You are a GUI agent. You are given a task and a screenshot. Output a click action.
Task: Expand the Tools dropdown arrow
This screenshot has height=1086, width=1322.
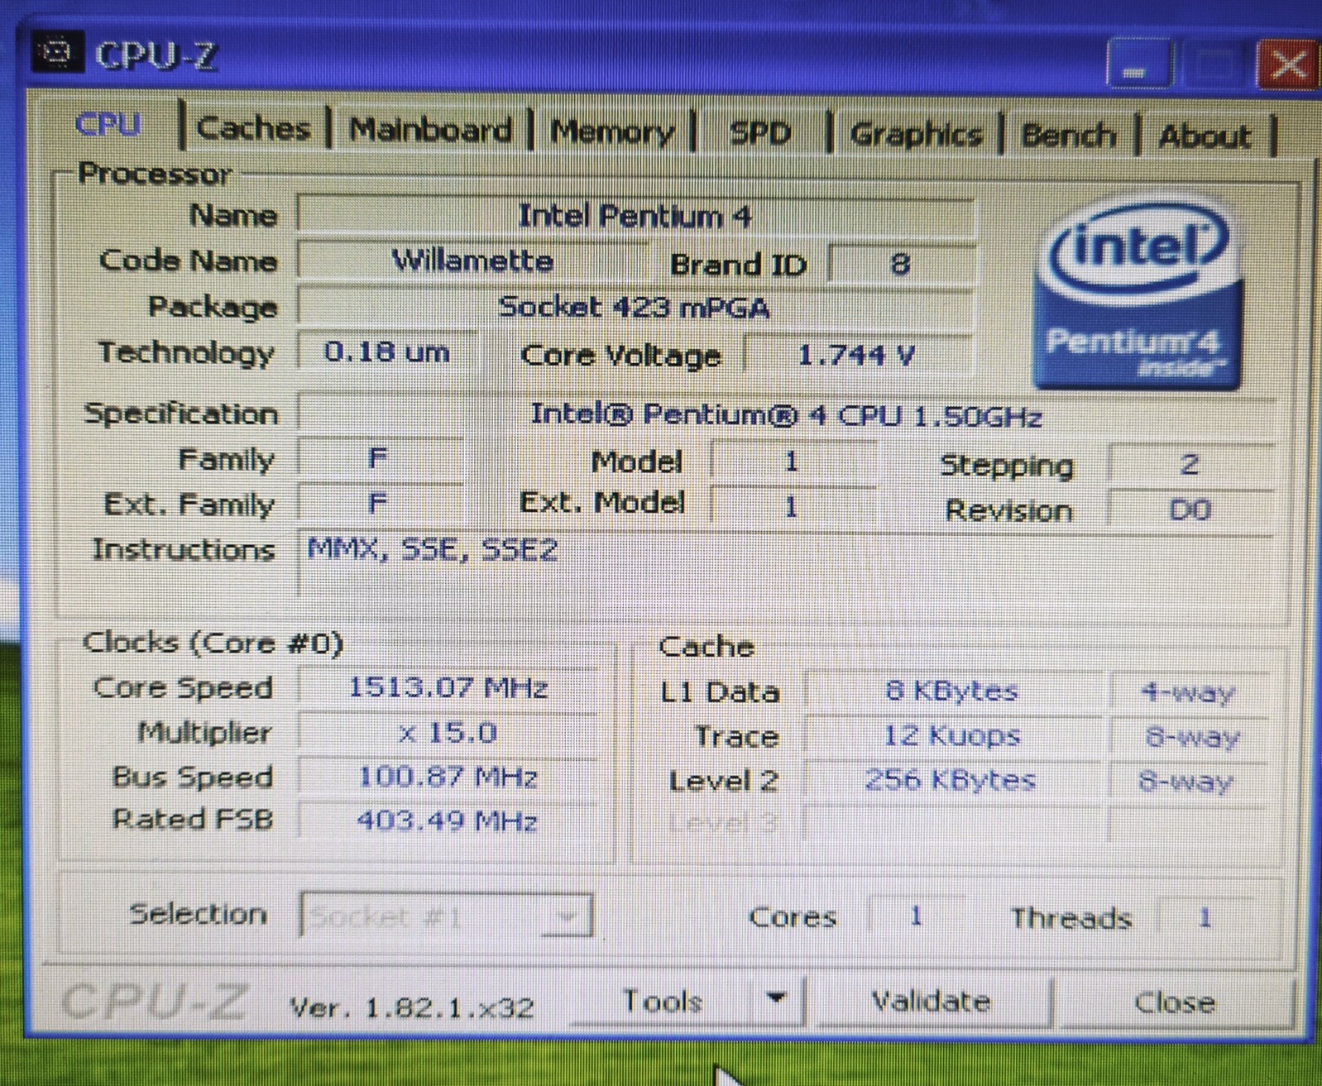point(776,999)
